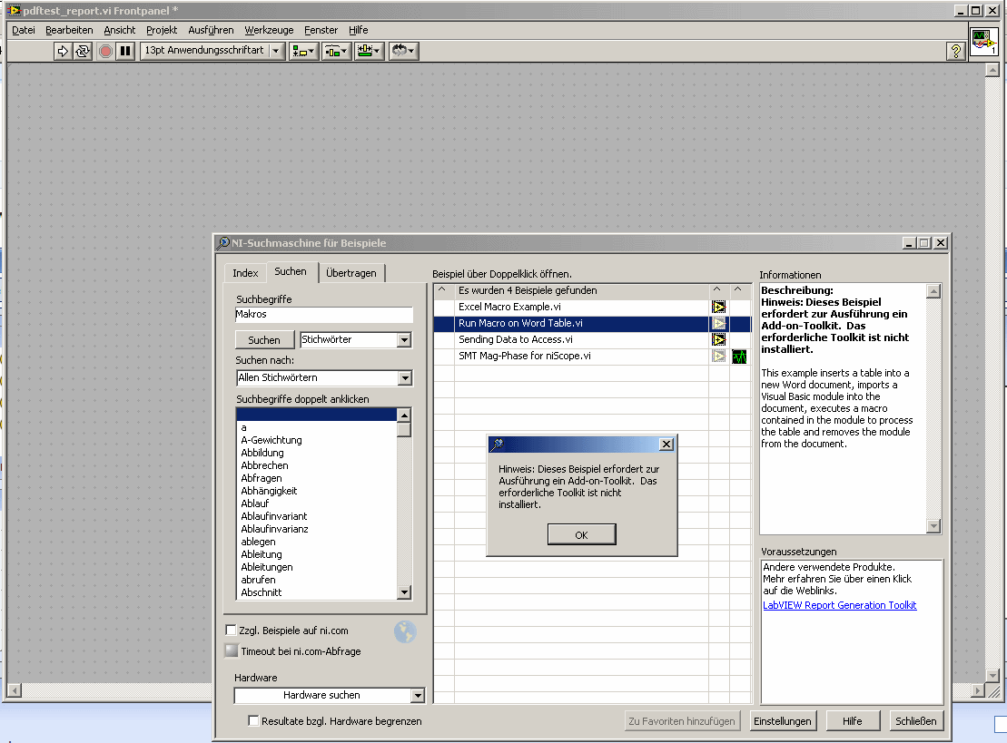Open the Align Objects toolbar icon
The width and height of the screenshot is (1007, 743).
303,51
